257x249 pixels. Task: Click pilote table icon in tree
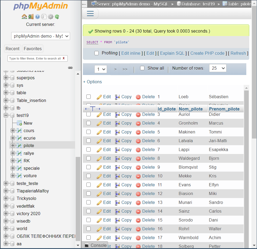coord(19,145)
